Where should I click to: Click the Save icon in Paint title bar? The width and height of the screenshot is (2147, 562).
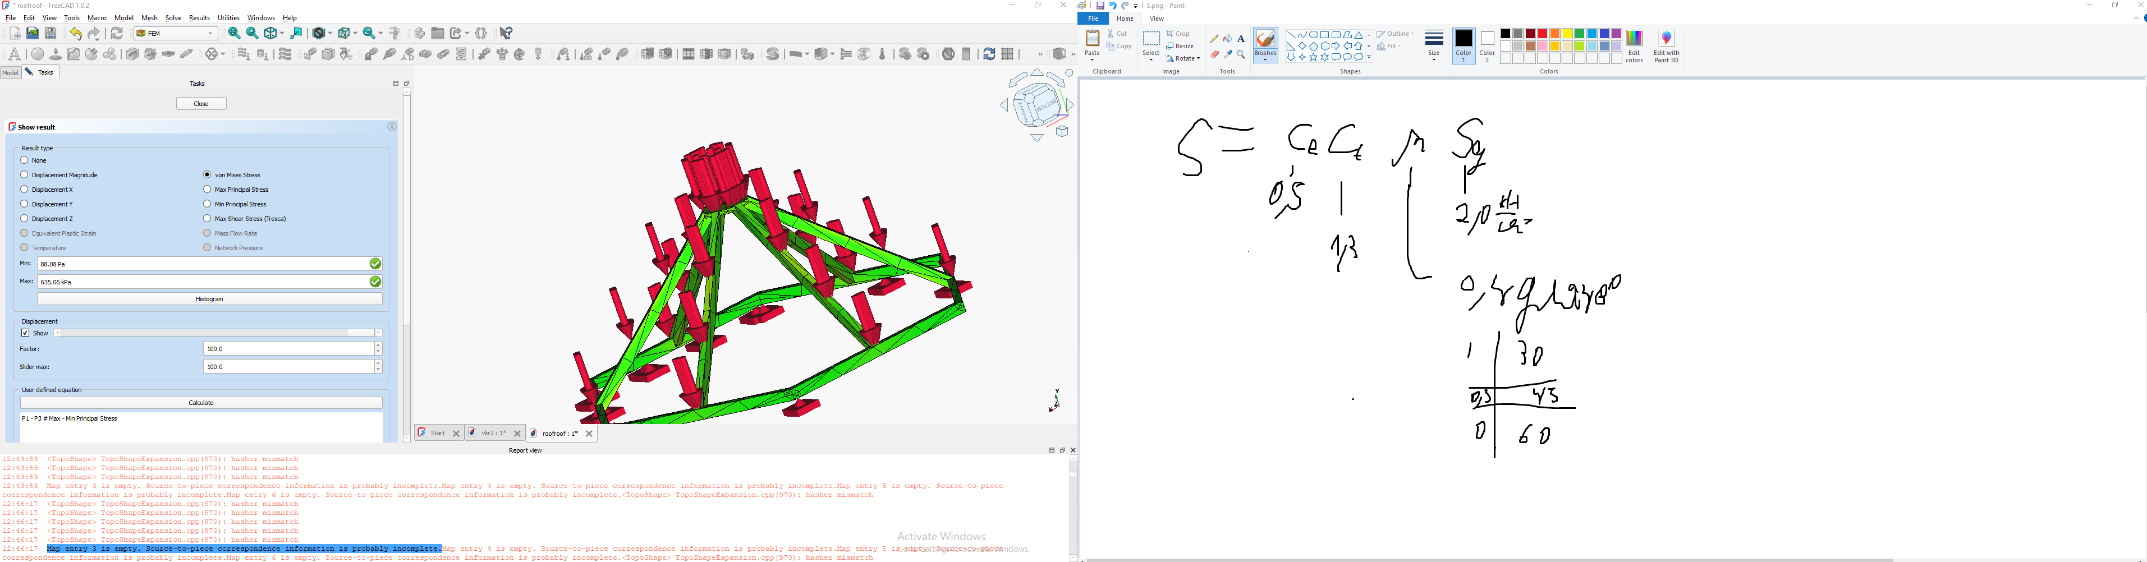click(x=1100, y=6)
